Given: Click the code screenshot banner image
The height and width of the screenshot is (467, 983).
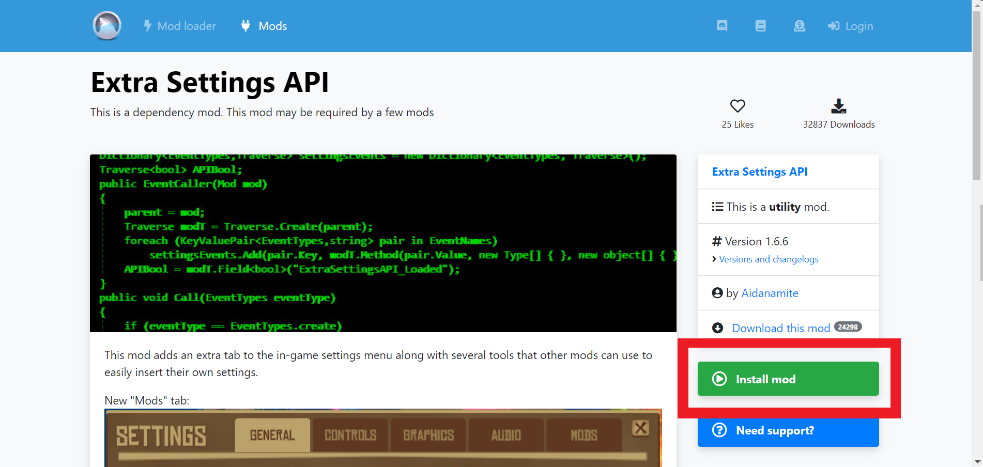Looking at the screenshot, I should click(383, 243).
